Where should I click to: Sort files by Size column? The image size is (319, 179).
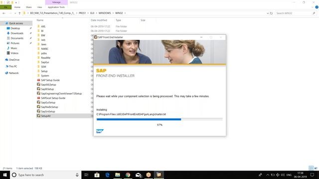click(143, 20)
